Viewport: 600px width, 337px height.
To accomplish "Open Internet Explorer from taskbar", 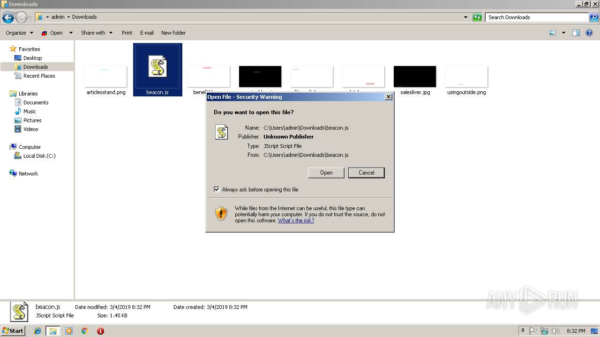I will click(37, 331).
